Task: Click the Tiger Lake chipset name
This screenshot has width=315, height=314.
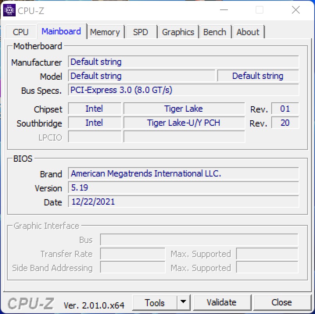Action: (184, 109)
